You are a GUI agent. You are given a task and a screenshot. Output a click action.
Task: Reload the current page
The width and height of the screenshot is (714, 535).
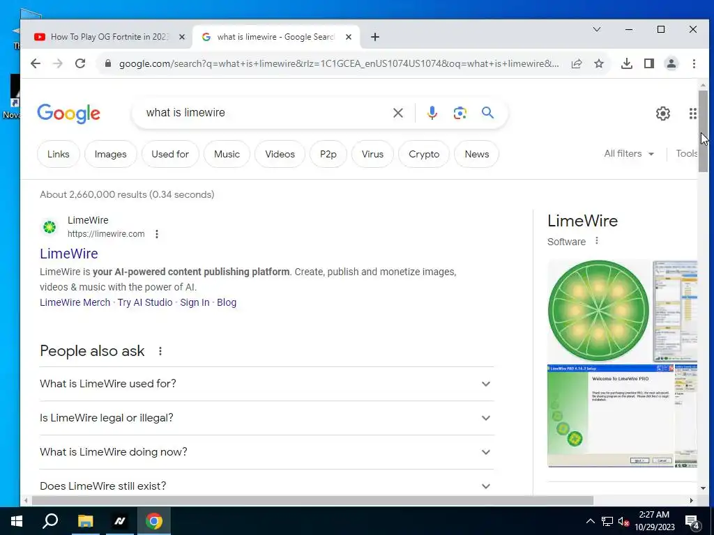pos(80,63)
